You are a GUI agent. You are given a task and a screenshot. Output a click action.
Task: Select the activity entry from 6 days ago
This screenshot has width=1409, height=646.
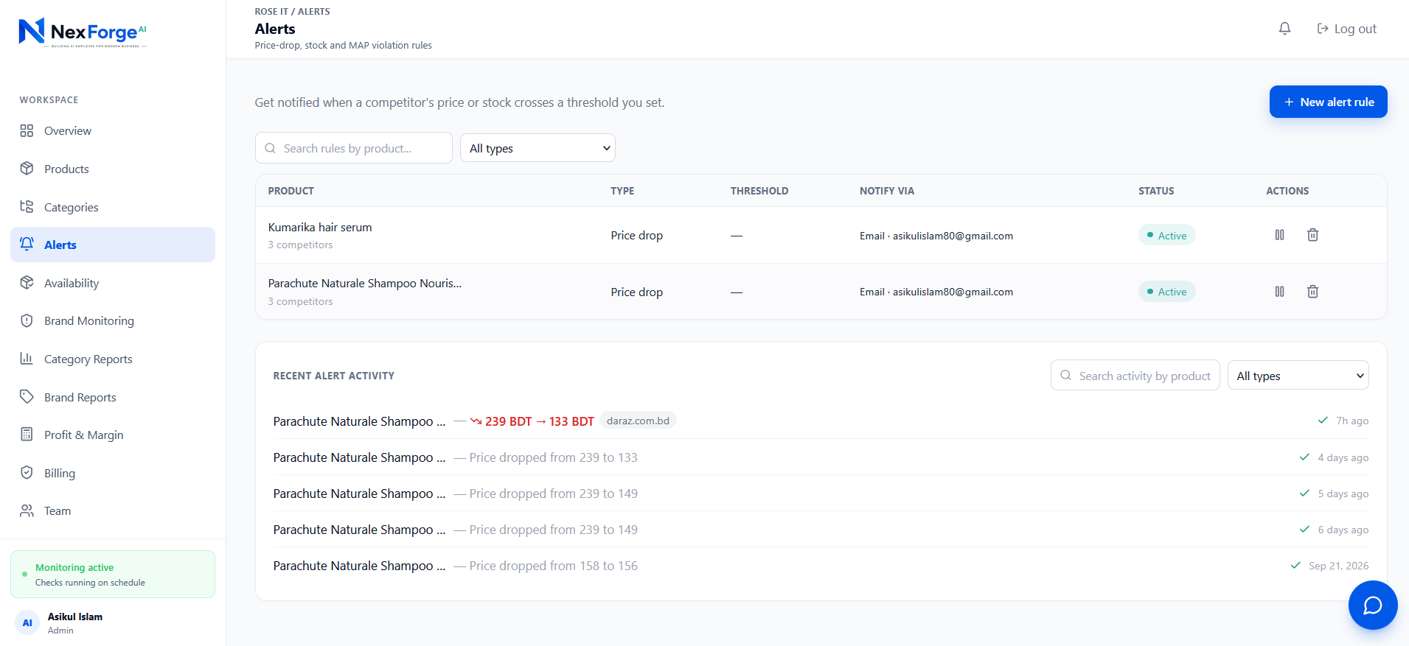pyautogui.click(x=821, y=530)
